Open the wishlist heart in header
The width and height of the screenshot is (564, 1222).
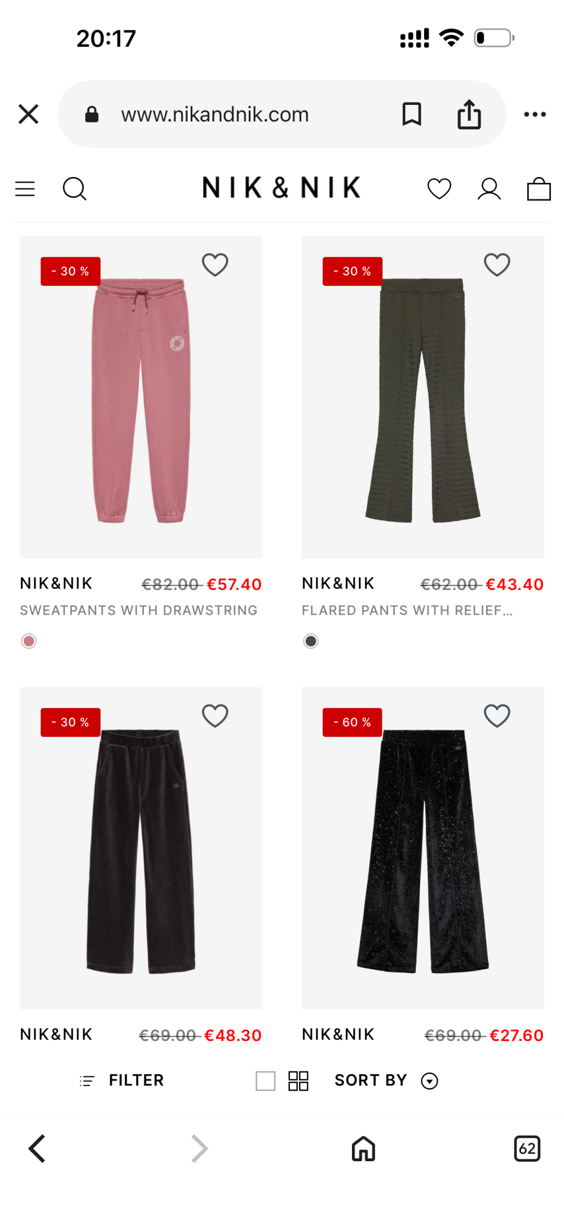[439, 188]
